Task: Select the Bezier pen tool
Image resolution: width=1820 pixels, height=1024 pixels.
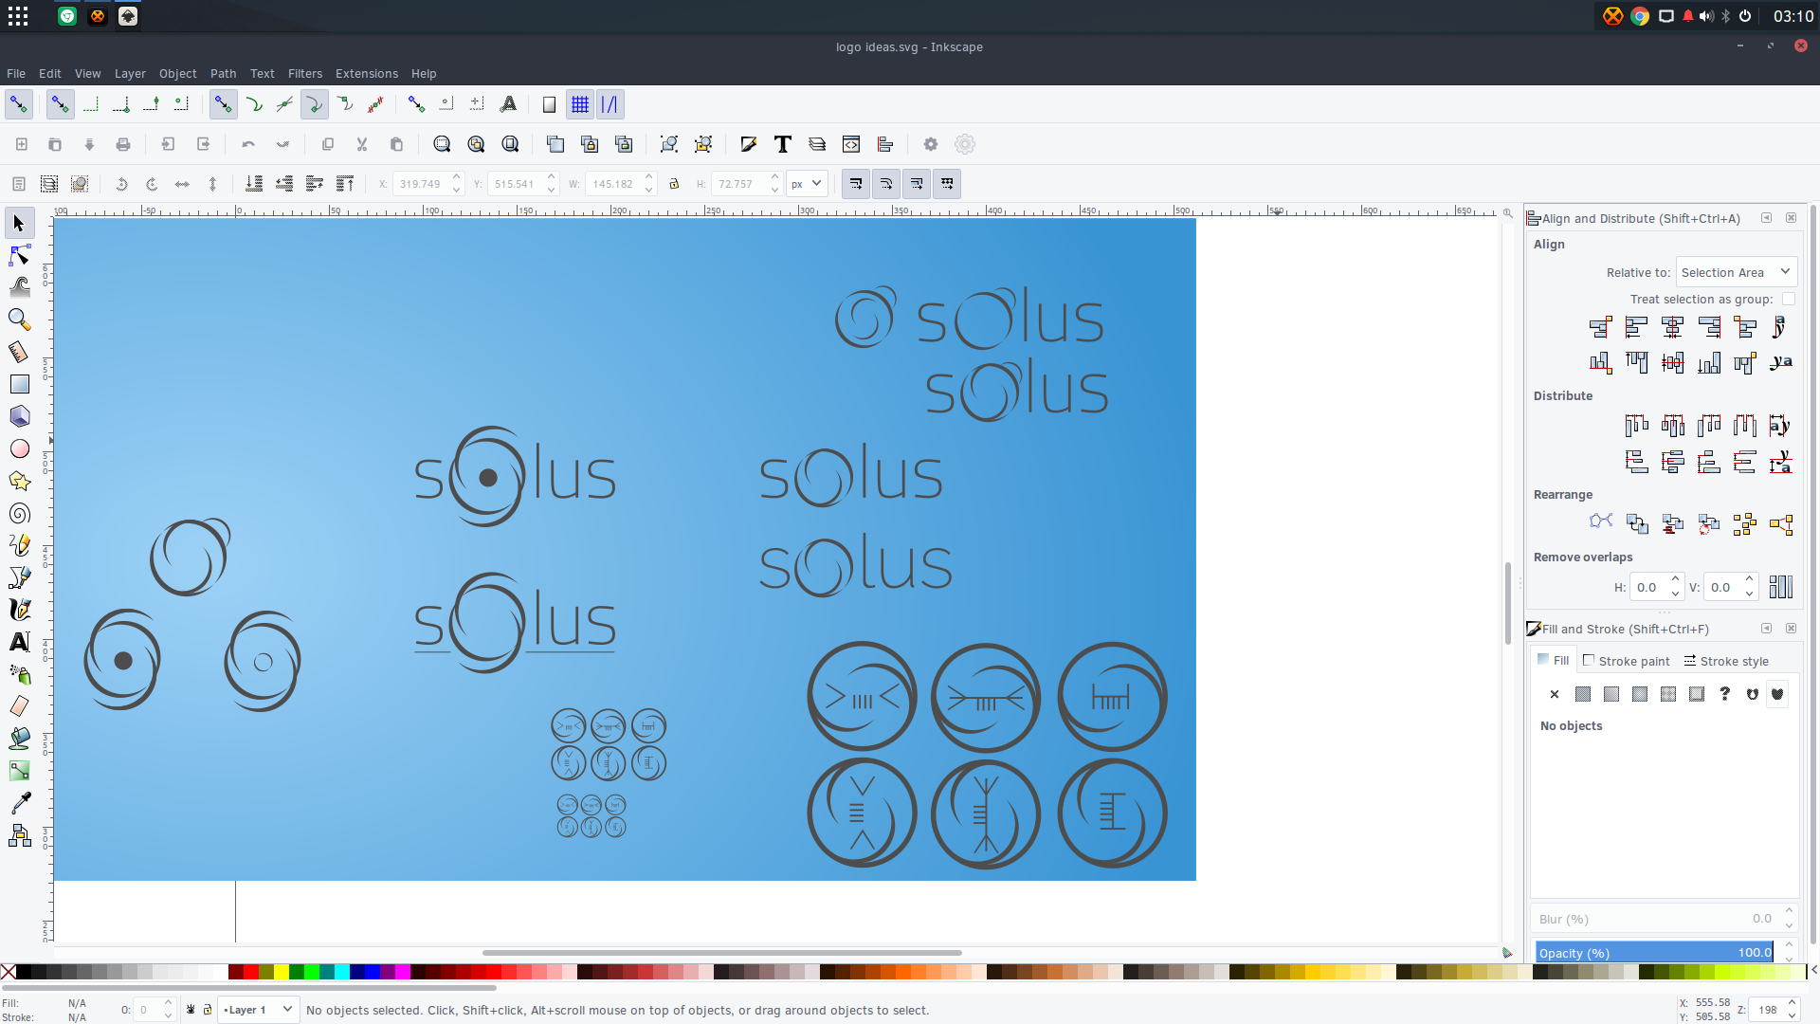Action: (19, 577)
